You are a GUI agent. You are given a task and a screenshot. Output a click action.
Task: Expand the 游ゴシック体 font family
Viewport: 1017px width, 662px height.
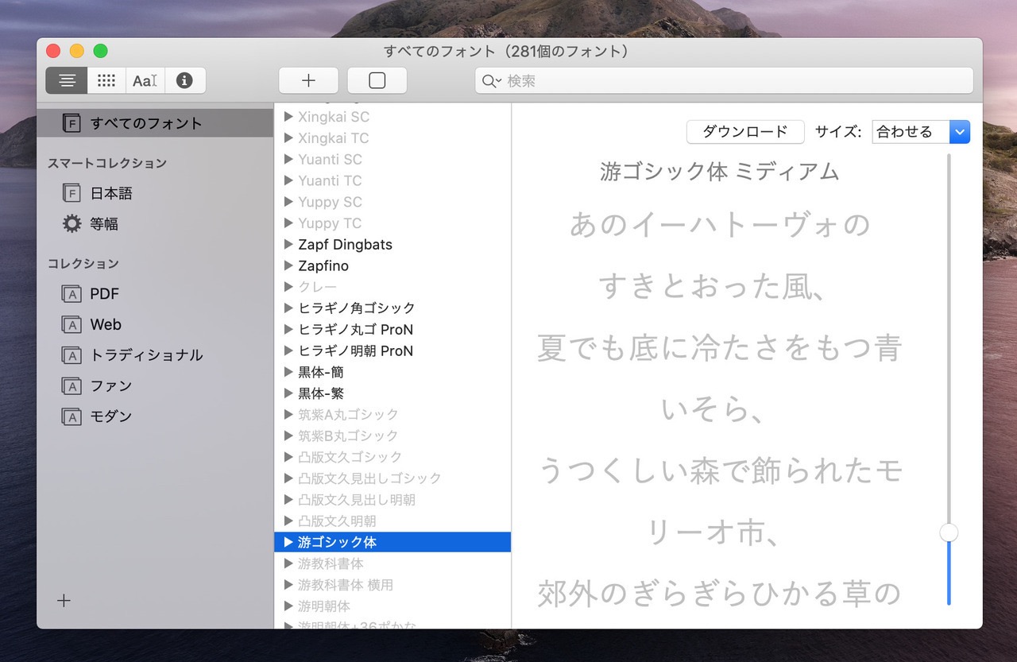289,542
